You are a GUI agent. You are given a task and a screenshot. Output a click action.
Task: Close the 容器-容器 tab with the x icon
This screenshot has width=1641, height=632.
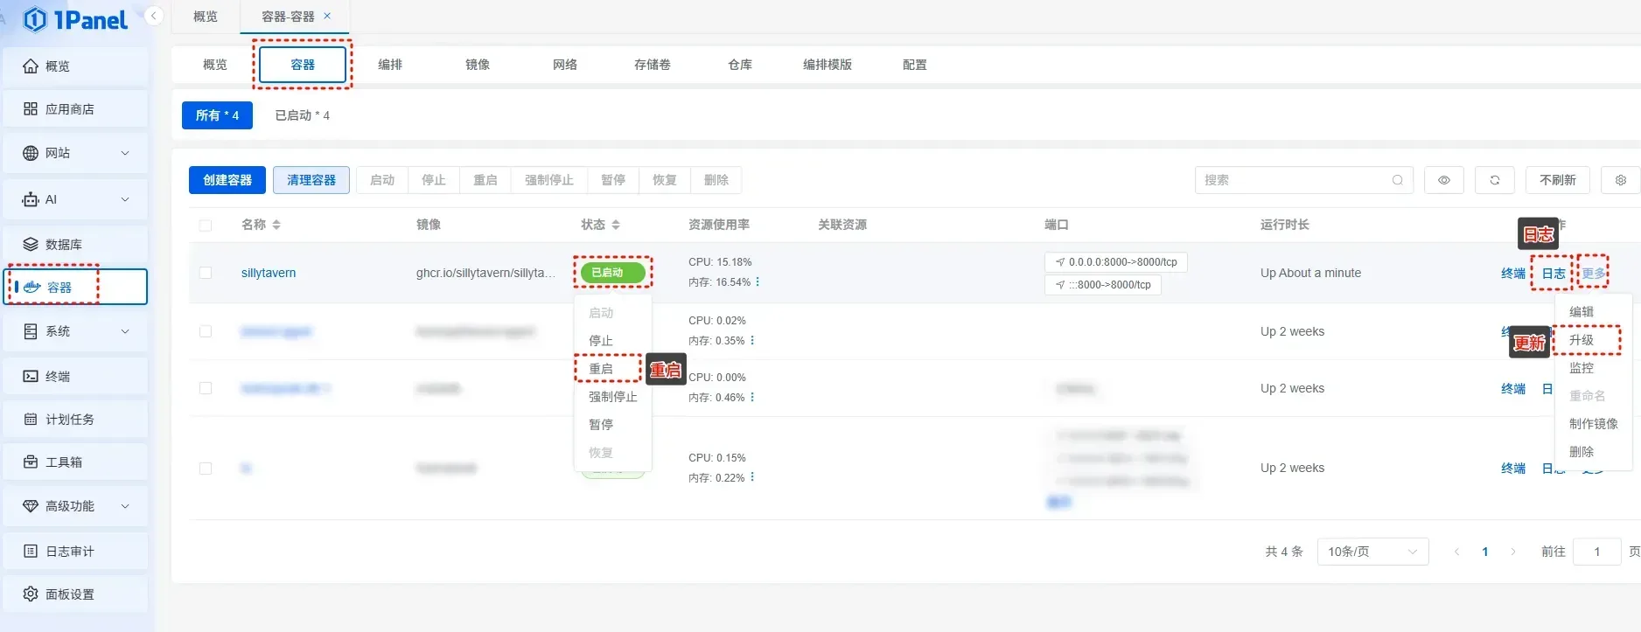(327, 16)
